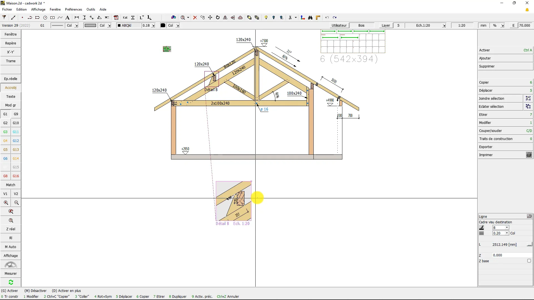Select the Scissors cut tool
The width and height of the screenshot is (534, 300).
[x=290, y=17]
